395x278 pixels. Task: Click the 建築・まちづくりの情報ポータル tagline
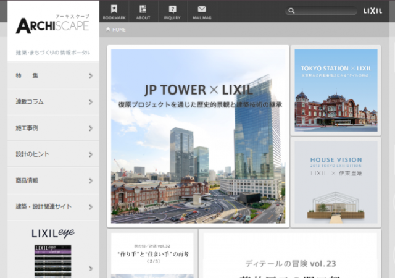[x=53, y=53]
